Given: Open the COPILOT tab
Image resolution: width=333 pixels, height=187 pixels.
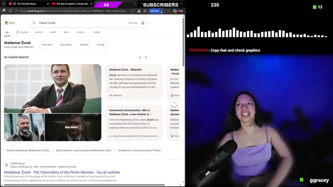Looking at the screenshot, I should tap(80, 32).
